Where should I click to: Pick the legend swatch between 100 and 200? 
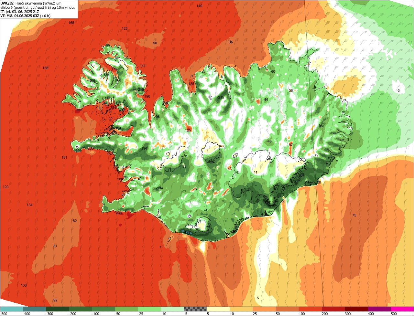tap(310, 309)
